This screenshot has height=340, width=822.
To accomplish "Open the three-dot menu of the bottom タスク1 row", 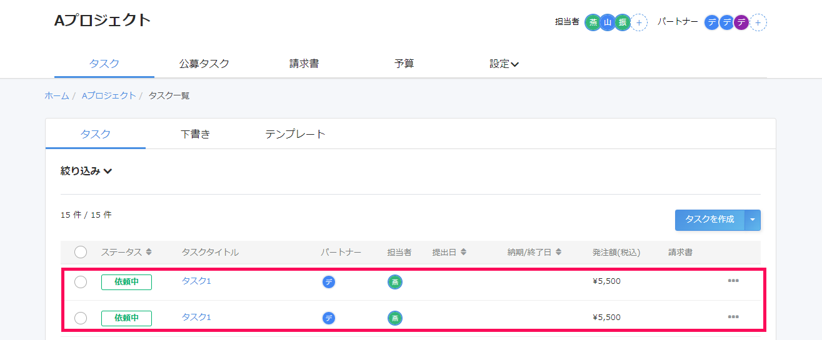I will point(733,317).
